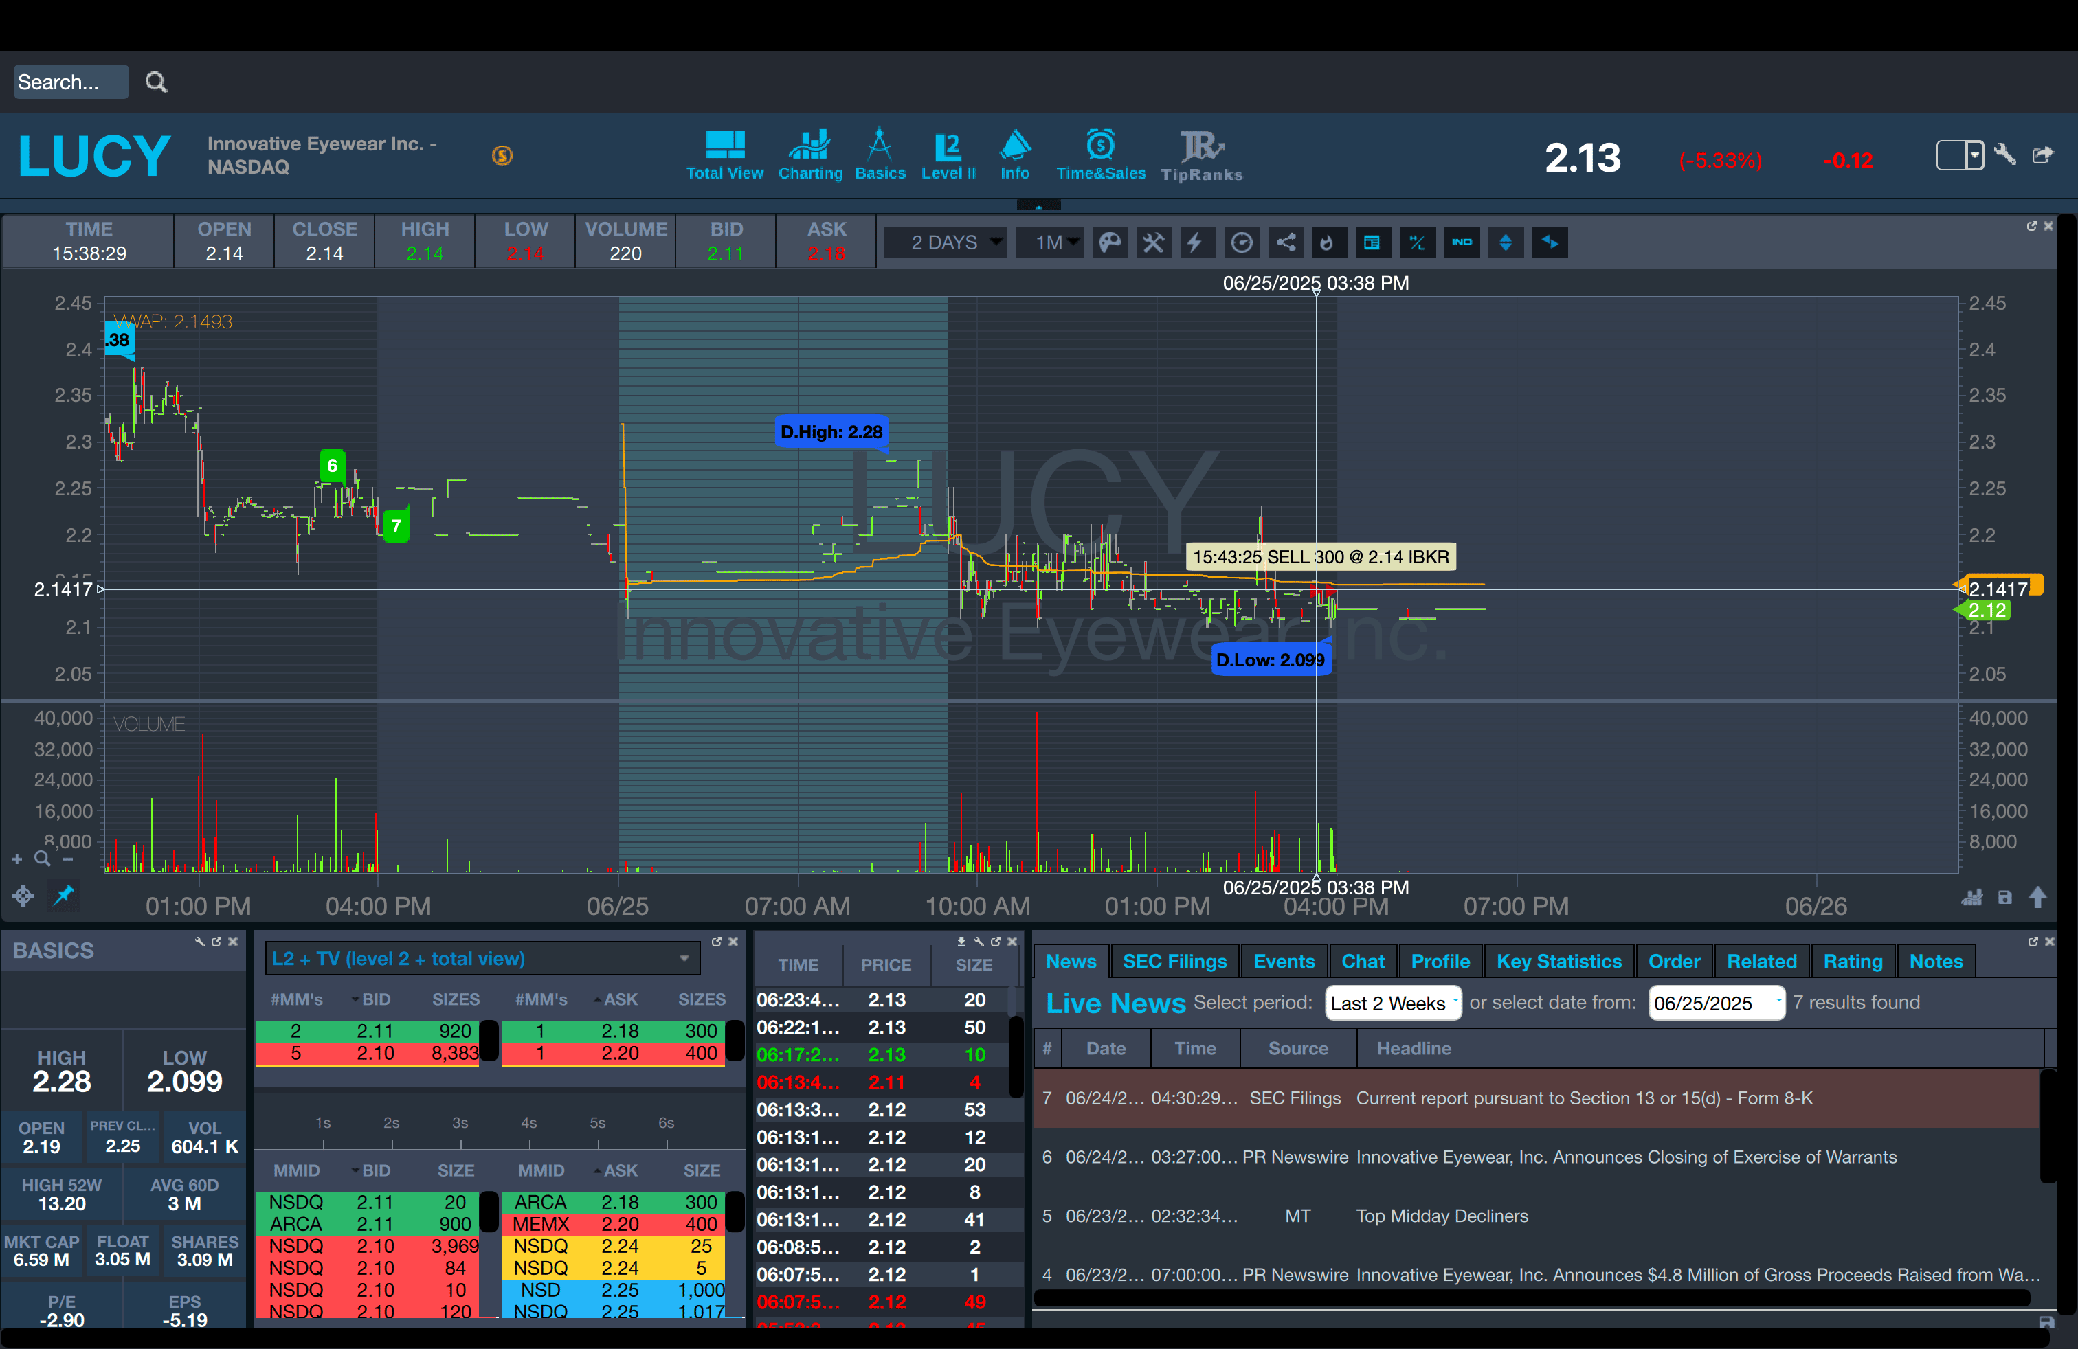Expand the 2 DAYS range dropdown
The image size is (2078, 1349).
pyautogui.click(x=946, y=242)
